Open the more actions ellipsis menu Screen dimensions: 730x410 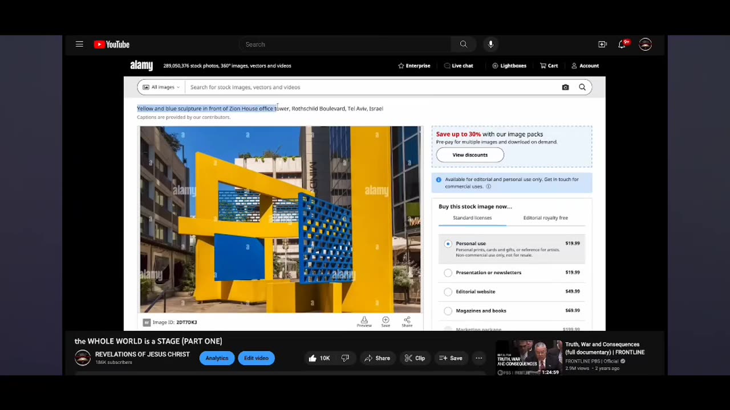(479, 358)
